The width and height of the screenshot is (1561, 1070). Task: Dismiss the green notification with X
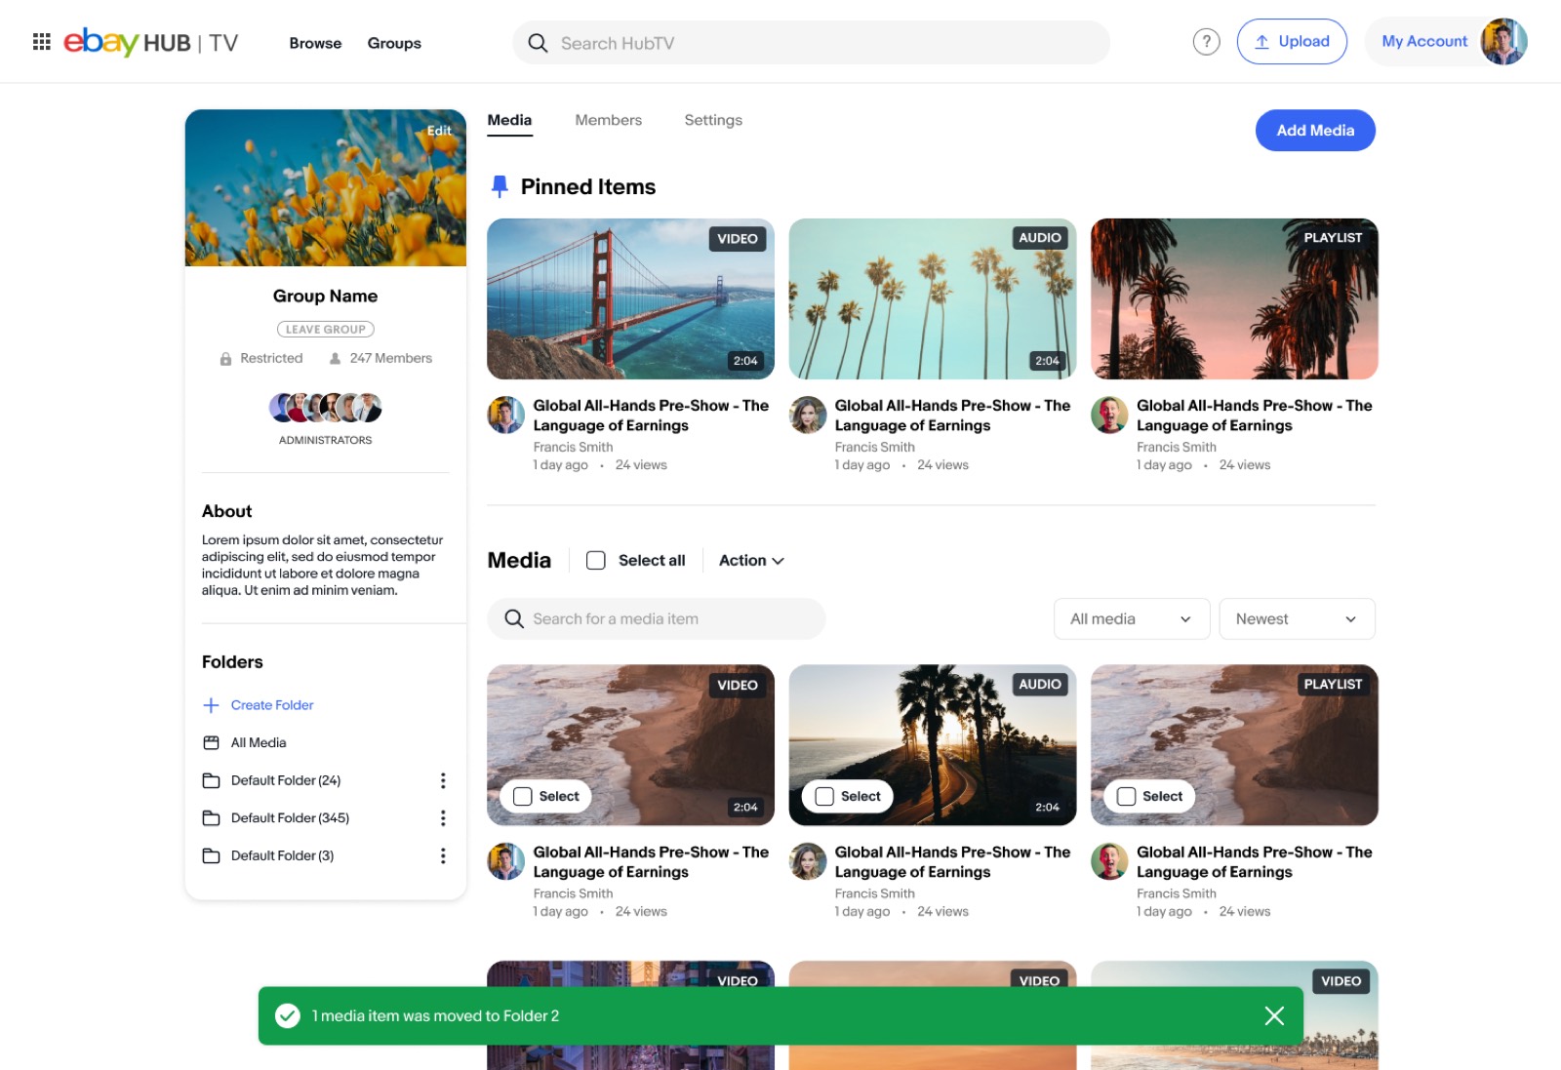click(1274, 1015)
